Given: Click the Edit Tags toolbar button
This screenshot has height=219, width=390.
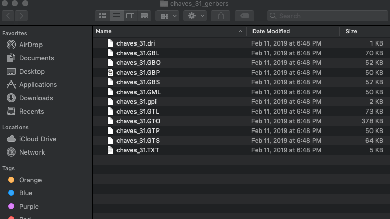Looking at the screenshot, I should click(244, 16).
